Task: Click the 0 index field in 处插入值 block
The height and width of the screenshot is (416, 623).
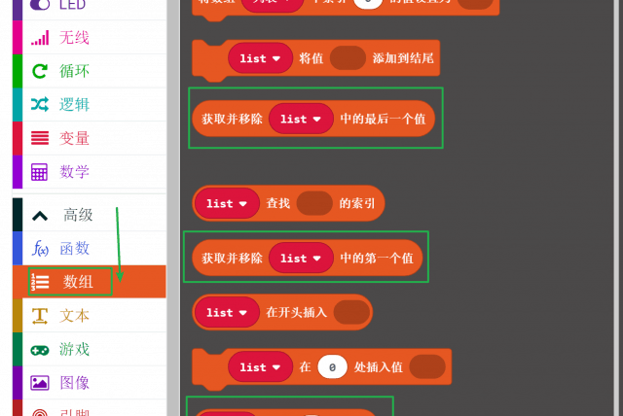Action: [332, 367]
